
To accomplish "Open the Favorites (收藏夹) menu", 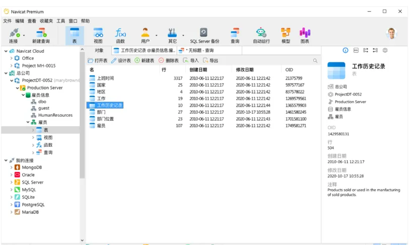I will coord(46,21).
